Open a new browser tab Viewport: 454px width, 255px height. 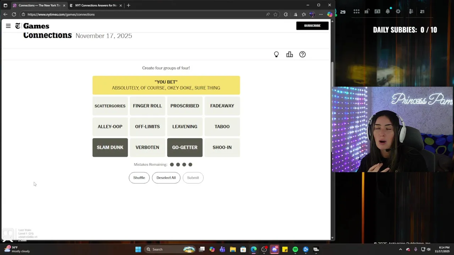point(128,5)
